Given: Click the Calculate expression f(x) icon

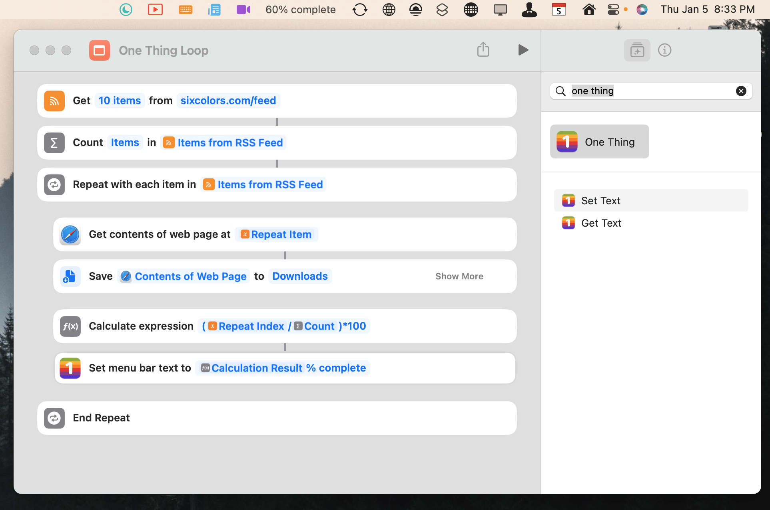Looking at the screenshot, I should pyautogui.click(x=70, y=326).
